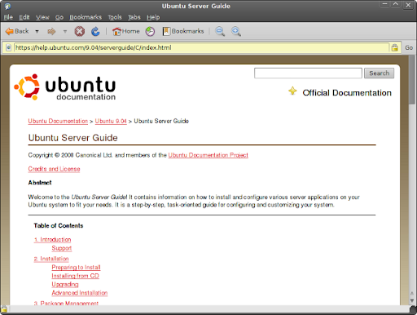Open the Back history dropdown arrow

[x=37, y=31]
